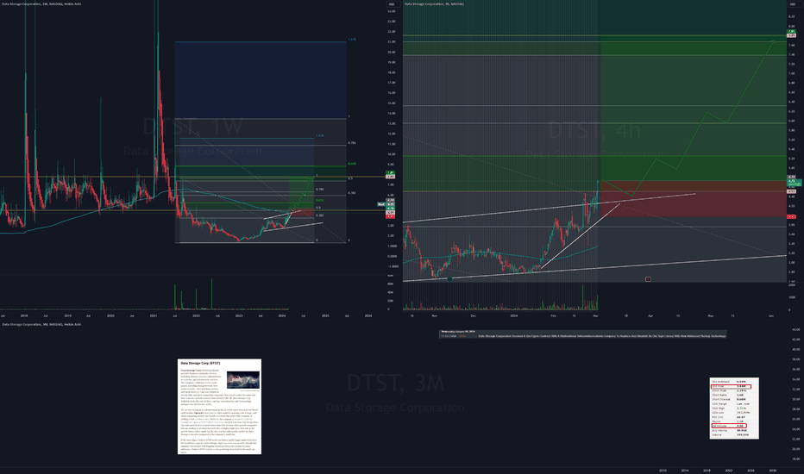This screenshot has width=804, height=474.
Task: Click the 6.00 price label on 4h axis
Action: (x=791, y=121)
